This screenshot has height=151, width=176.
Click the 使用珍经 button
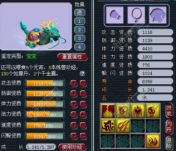(x=72, y=147)
